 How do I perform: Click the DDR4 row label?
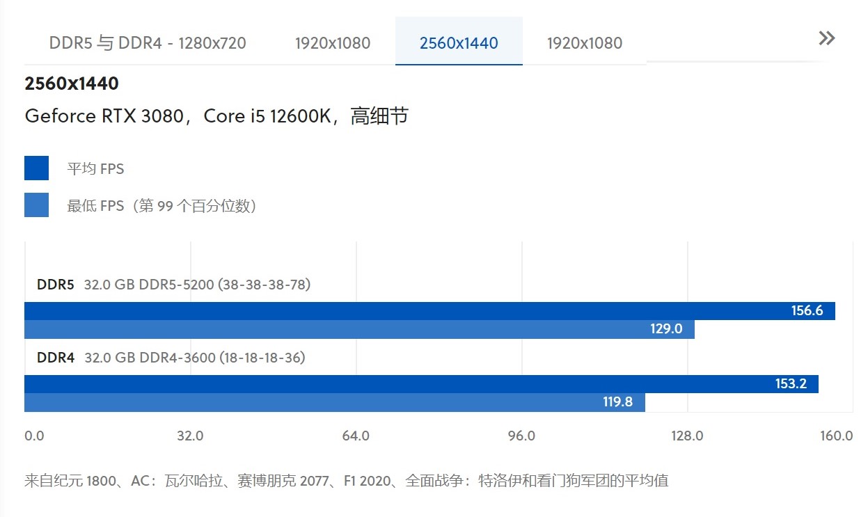[x=55, y=358]
